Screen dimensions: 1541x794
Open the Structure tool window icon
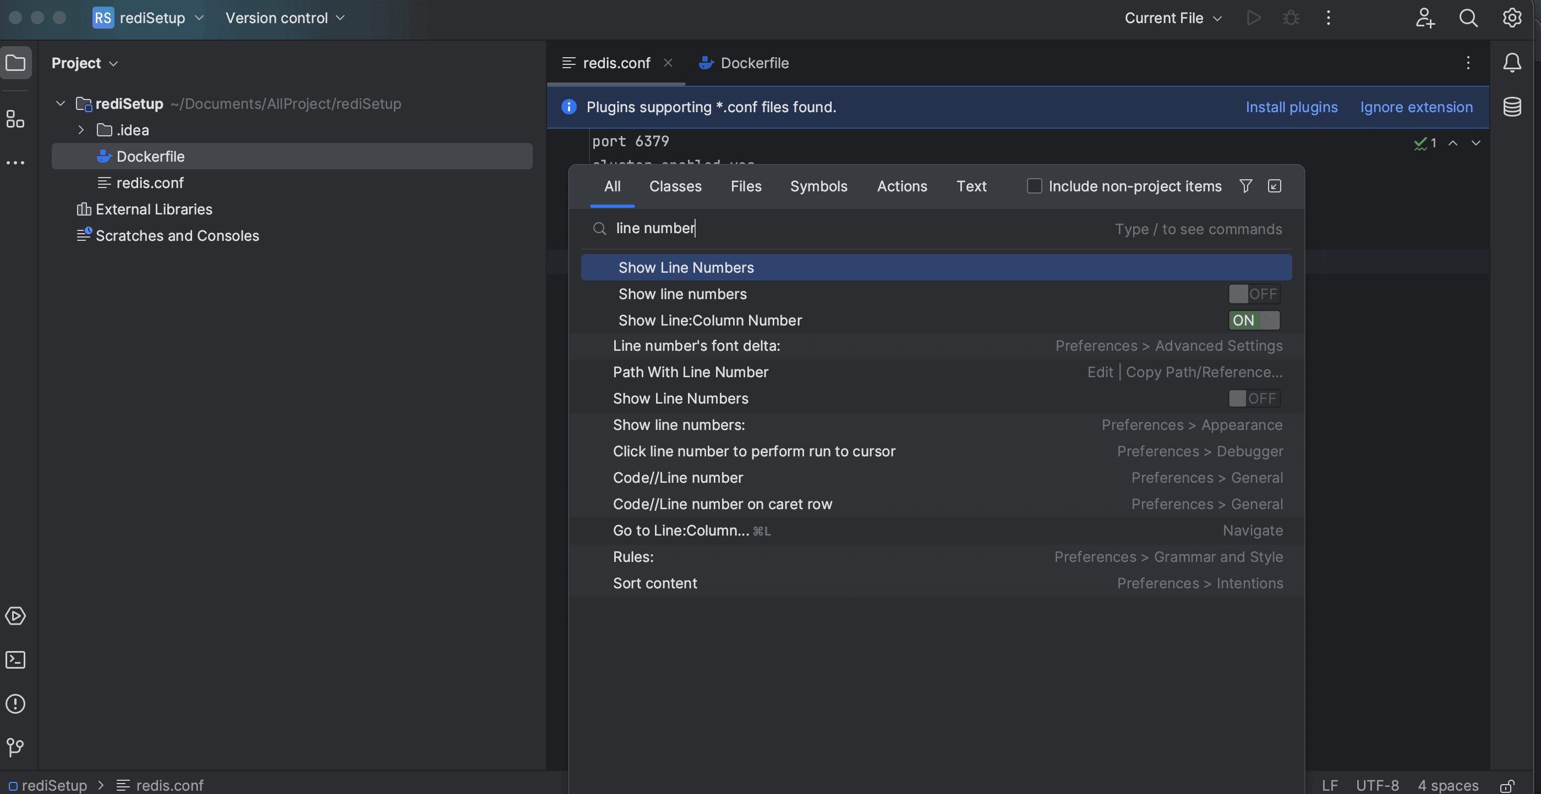coord(15,119)
